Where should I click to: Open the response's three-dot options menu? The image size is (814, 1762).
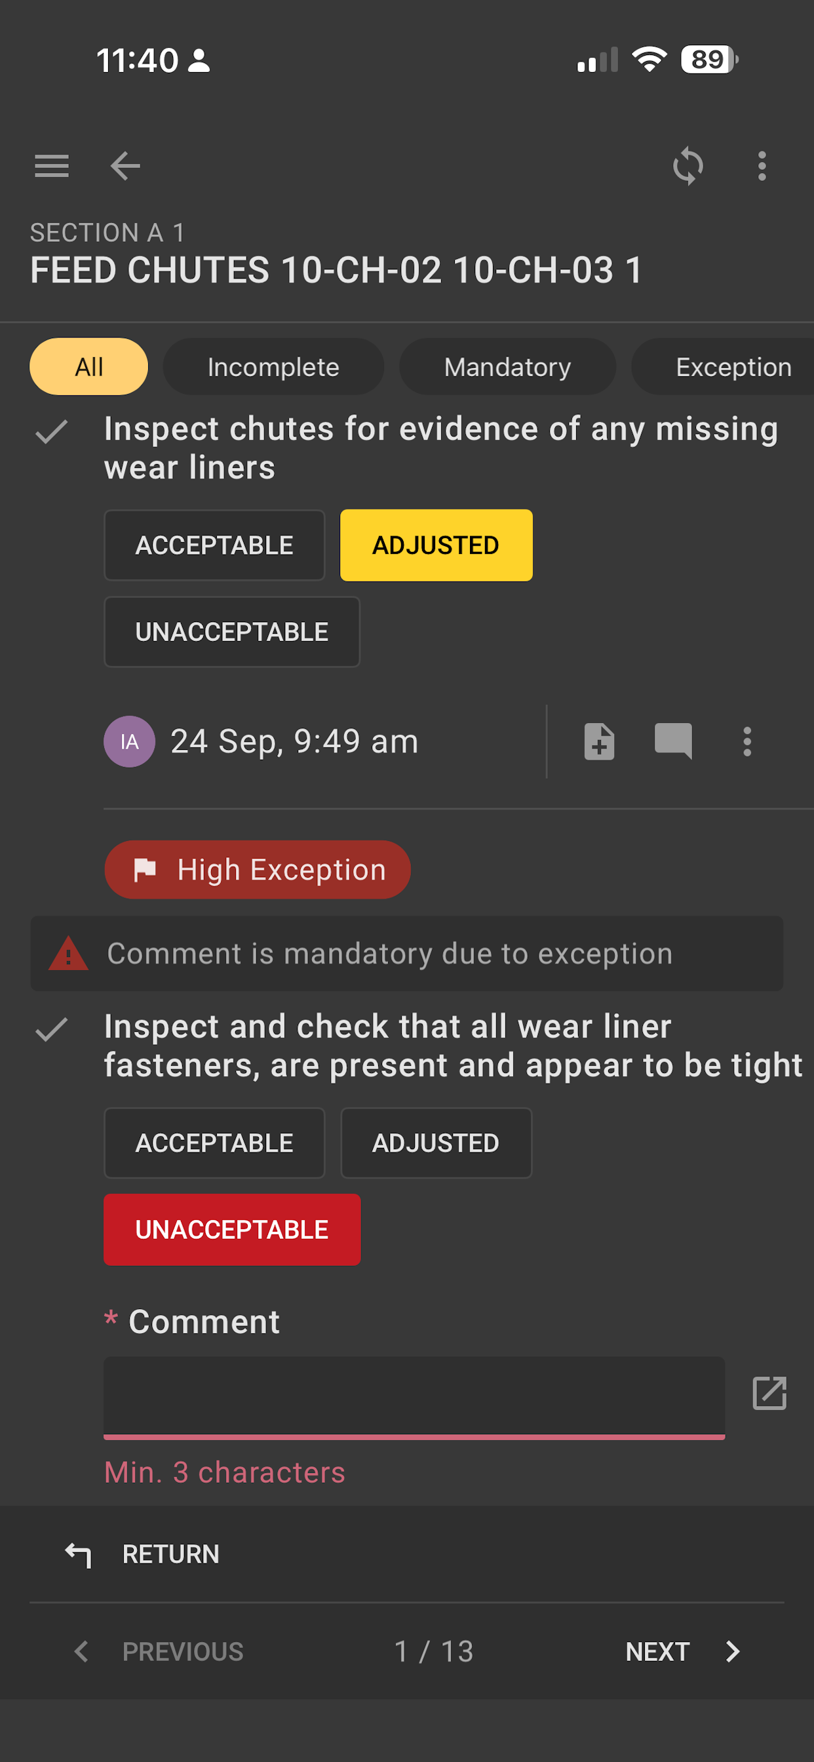pyautogui.click(x=747, y=741)
